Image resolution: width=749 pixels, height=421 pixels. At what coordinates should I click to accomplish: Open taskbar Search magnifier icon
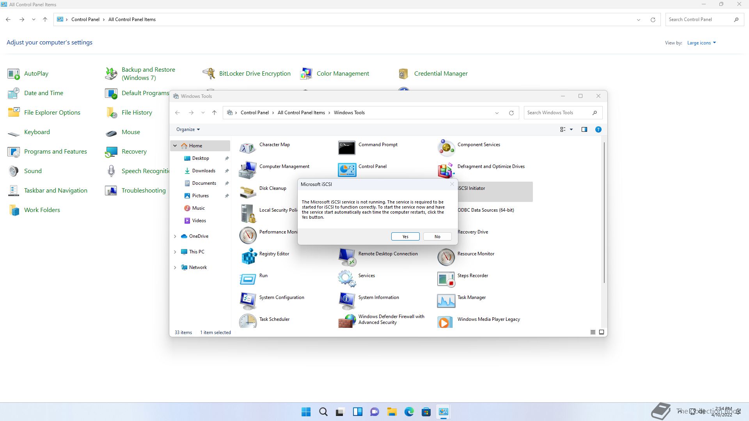pyautogui.click(x=323, y=412)
